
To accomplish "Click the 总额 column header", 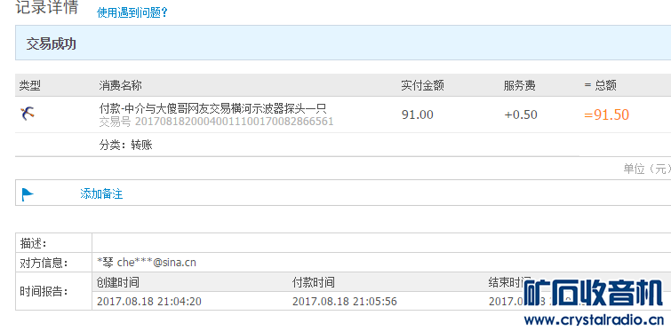I will click(601, 85).
